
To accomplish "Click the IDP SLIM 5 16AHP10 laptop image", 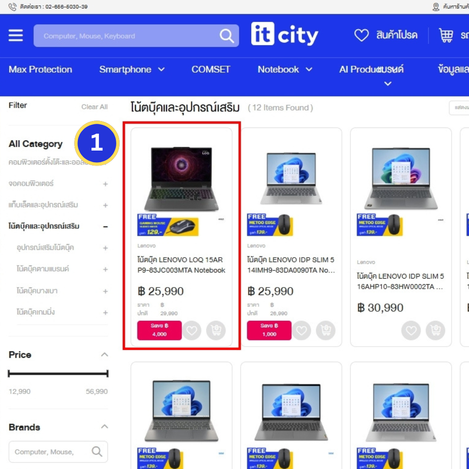I will click(x=401, y=179).
